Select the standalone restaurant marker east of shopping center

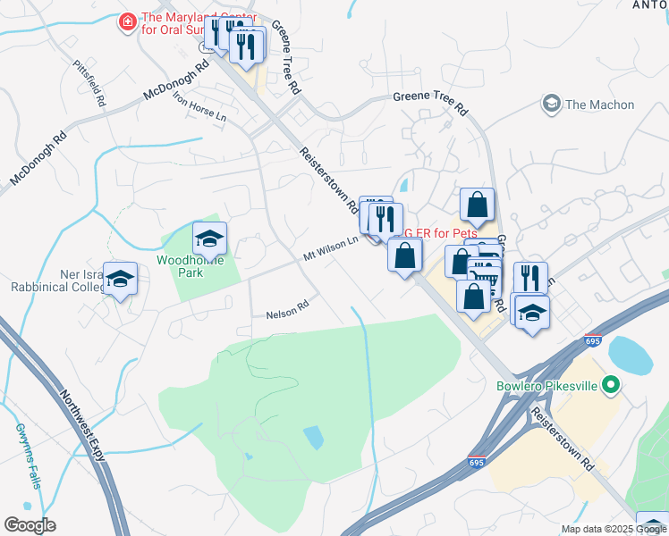tap(530, 279)
